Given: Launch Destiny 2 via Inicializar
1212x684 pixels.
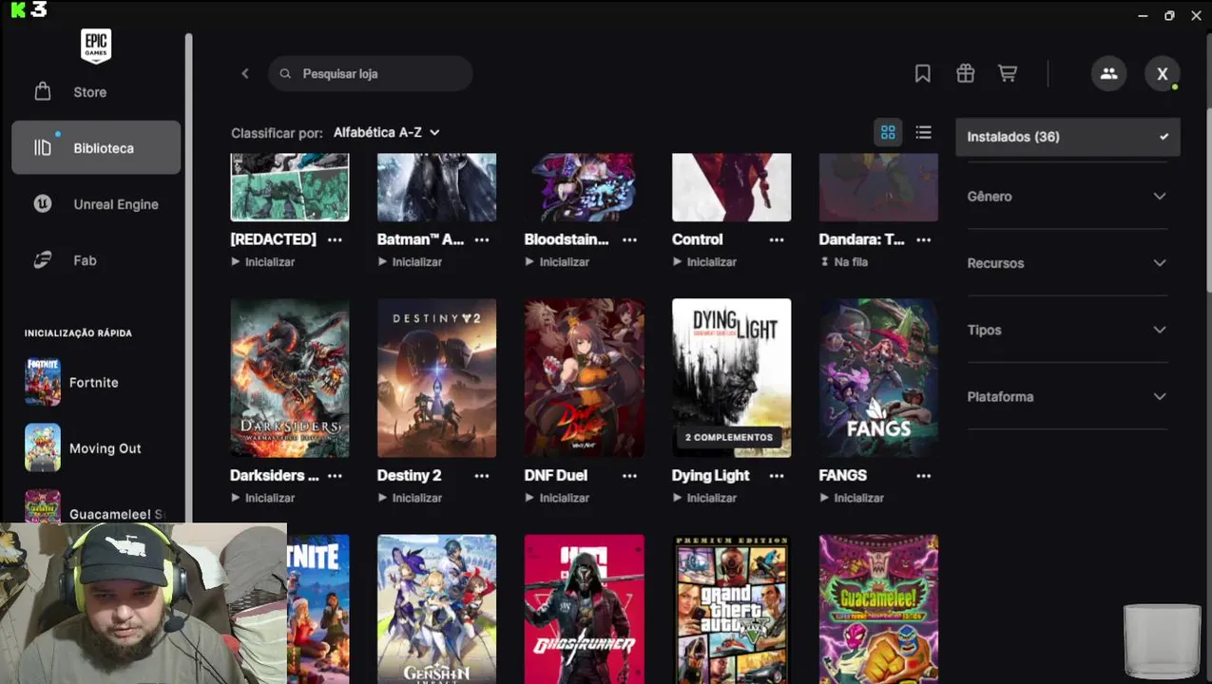Looking at the screenshot, I should [x=411, y=498].
